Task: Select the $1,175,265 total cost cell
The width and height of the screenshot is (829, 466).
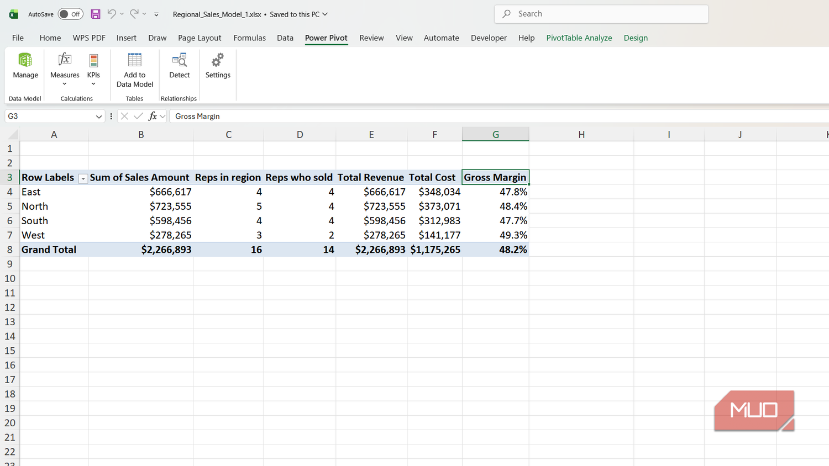Action: (435, 250)
